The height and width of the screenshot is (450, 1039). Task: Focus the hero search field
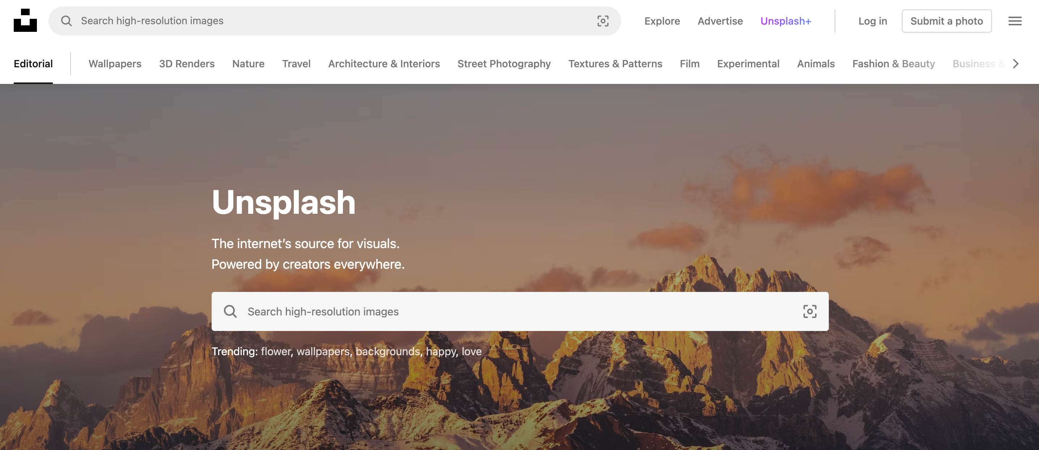pyautogui.click(x=520, y=311)
